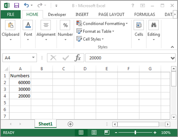Select the cell with 60000
178x137 pixels.
click(x=20, y=82)
